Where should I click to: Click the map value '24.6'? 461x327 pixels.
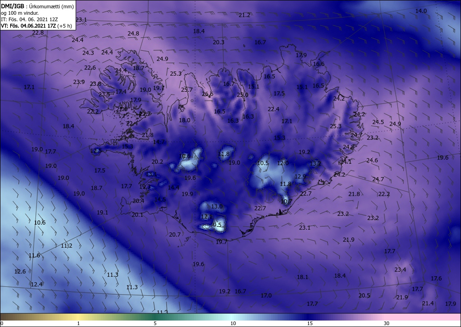pyautogui.click(x=372, y=160)
